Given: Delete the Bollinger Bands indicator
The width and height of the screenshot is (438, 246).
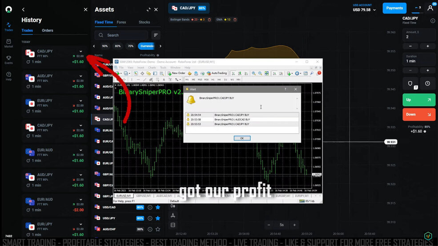Looking at the screenshot, I should [x=209, y=20].
